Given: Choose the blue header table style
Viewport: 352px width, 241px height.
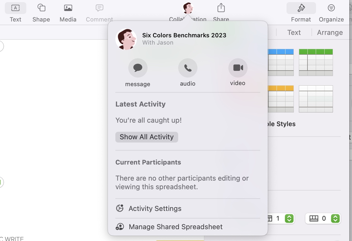Looking at the screenshot, I should point(281,62).
